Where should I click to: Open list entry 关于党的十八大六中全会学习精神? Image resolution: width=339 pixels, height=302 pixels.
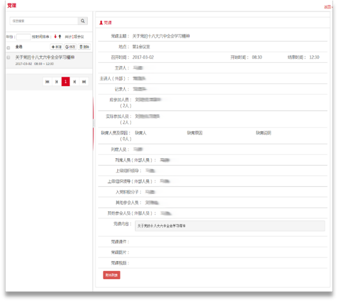(x=45, y=57)
